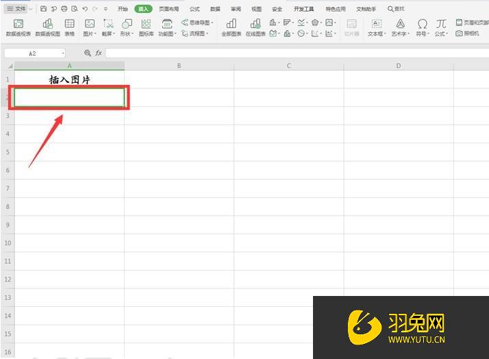The image size is (489, 359).
Task: Switch to the 页面布局 Page Layout tab
Action: coord(169,9)
